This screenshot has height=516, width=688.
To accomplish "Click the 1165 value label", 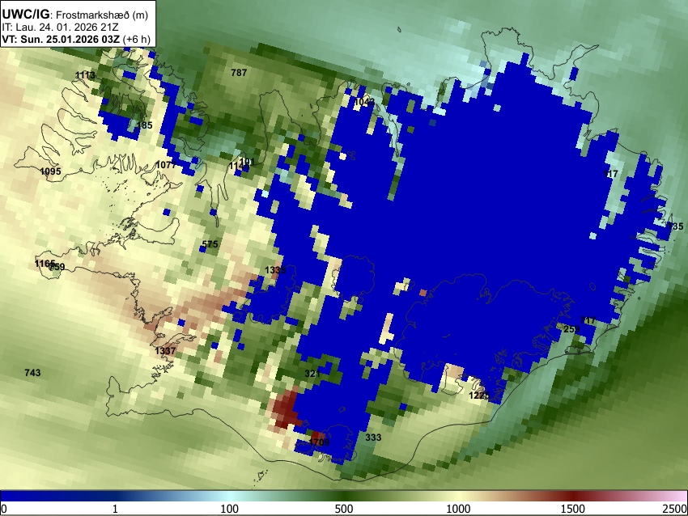I will point(45,264).
